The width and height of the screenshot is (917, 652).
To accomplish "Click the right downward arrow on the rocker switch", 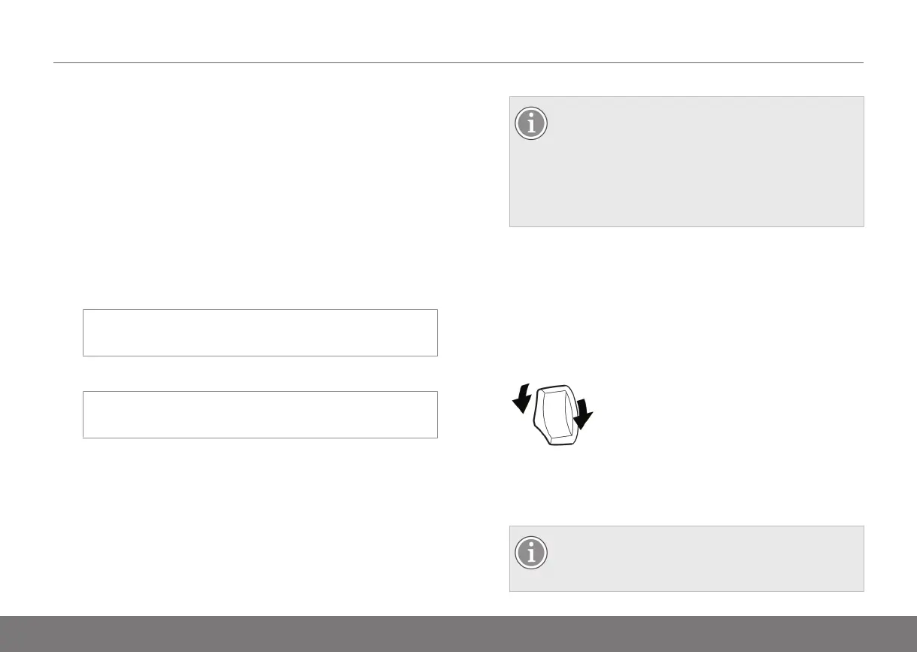I will click(582, 413).
